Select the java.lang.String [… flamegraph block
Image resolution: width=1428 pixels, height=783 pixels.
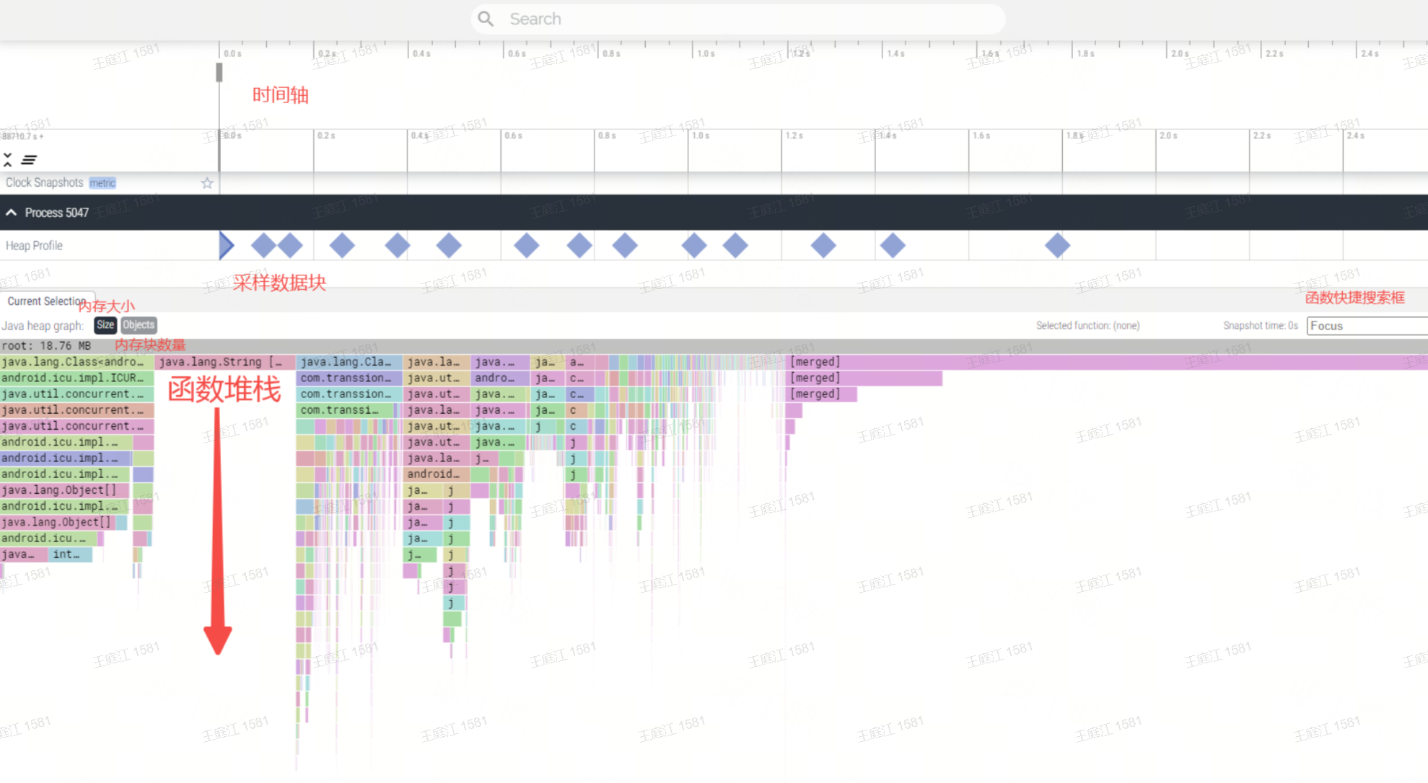pos(226,362)
